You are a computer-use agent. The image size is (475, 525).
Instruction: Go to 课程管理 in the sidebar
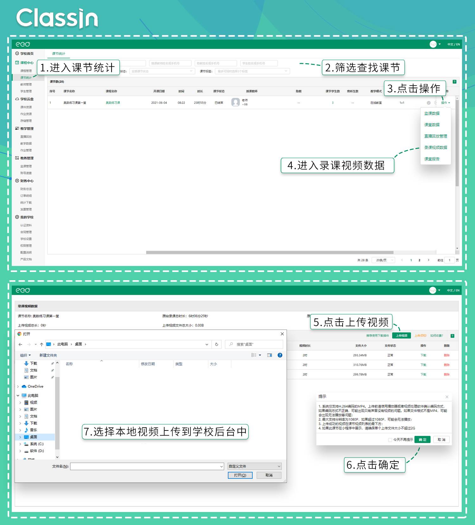point(26,71)
